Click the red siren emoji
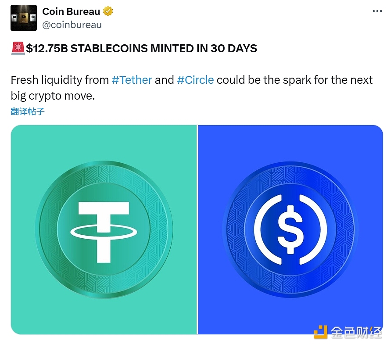The width and height of the screenshot is (387, 344). coord(18,48)
